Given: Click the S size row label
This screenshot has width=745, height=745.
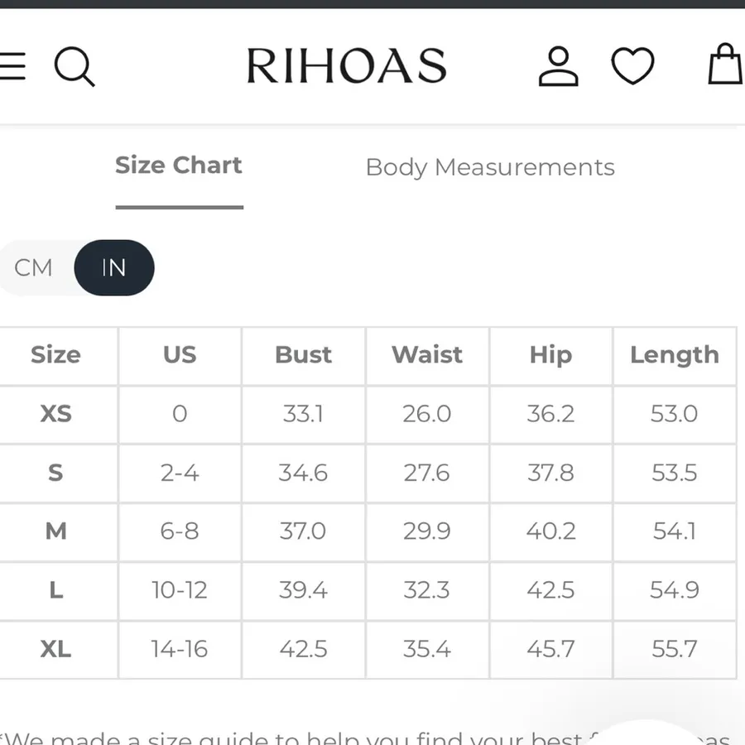Looking at the screenshot, I should (x=56, y=473).
